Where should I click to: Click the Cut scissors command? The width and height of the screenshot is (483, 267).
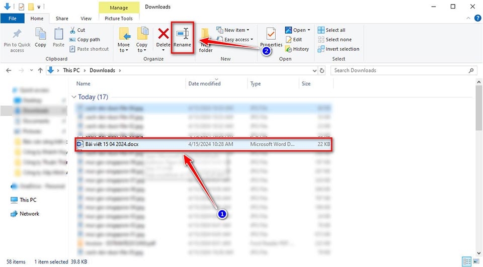(77, 30)
